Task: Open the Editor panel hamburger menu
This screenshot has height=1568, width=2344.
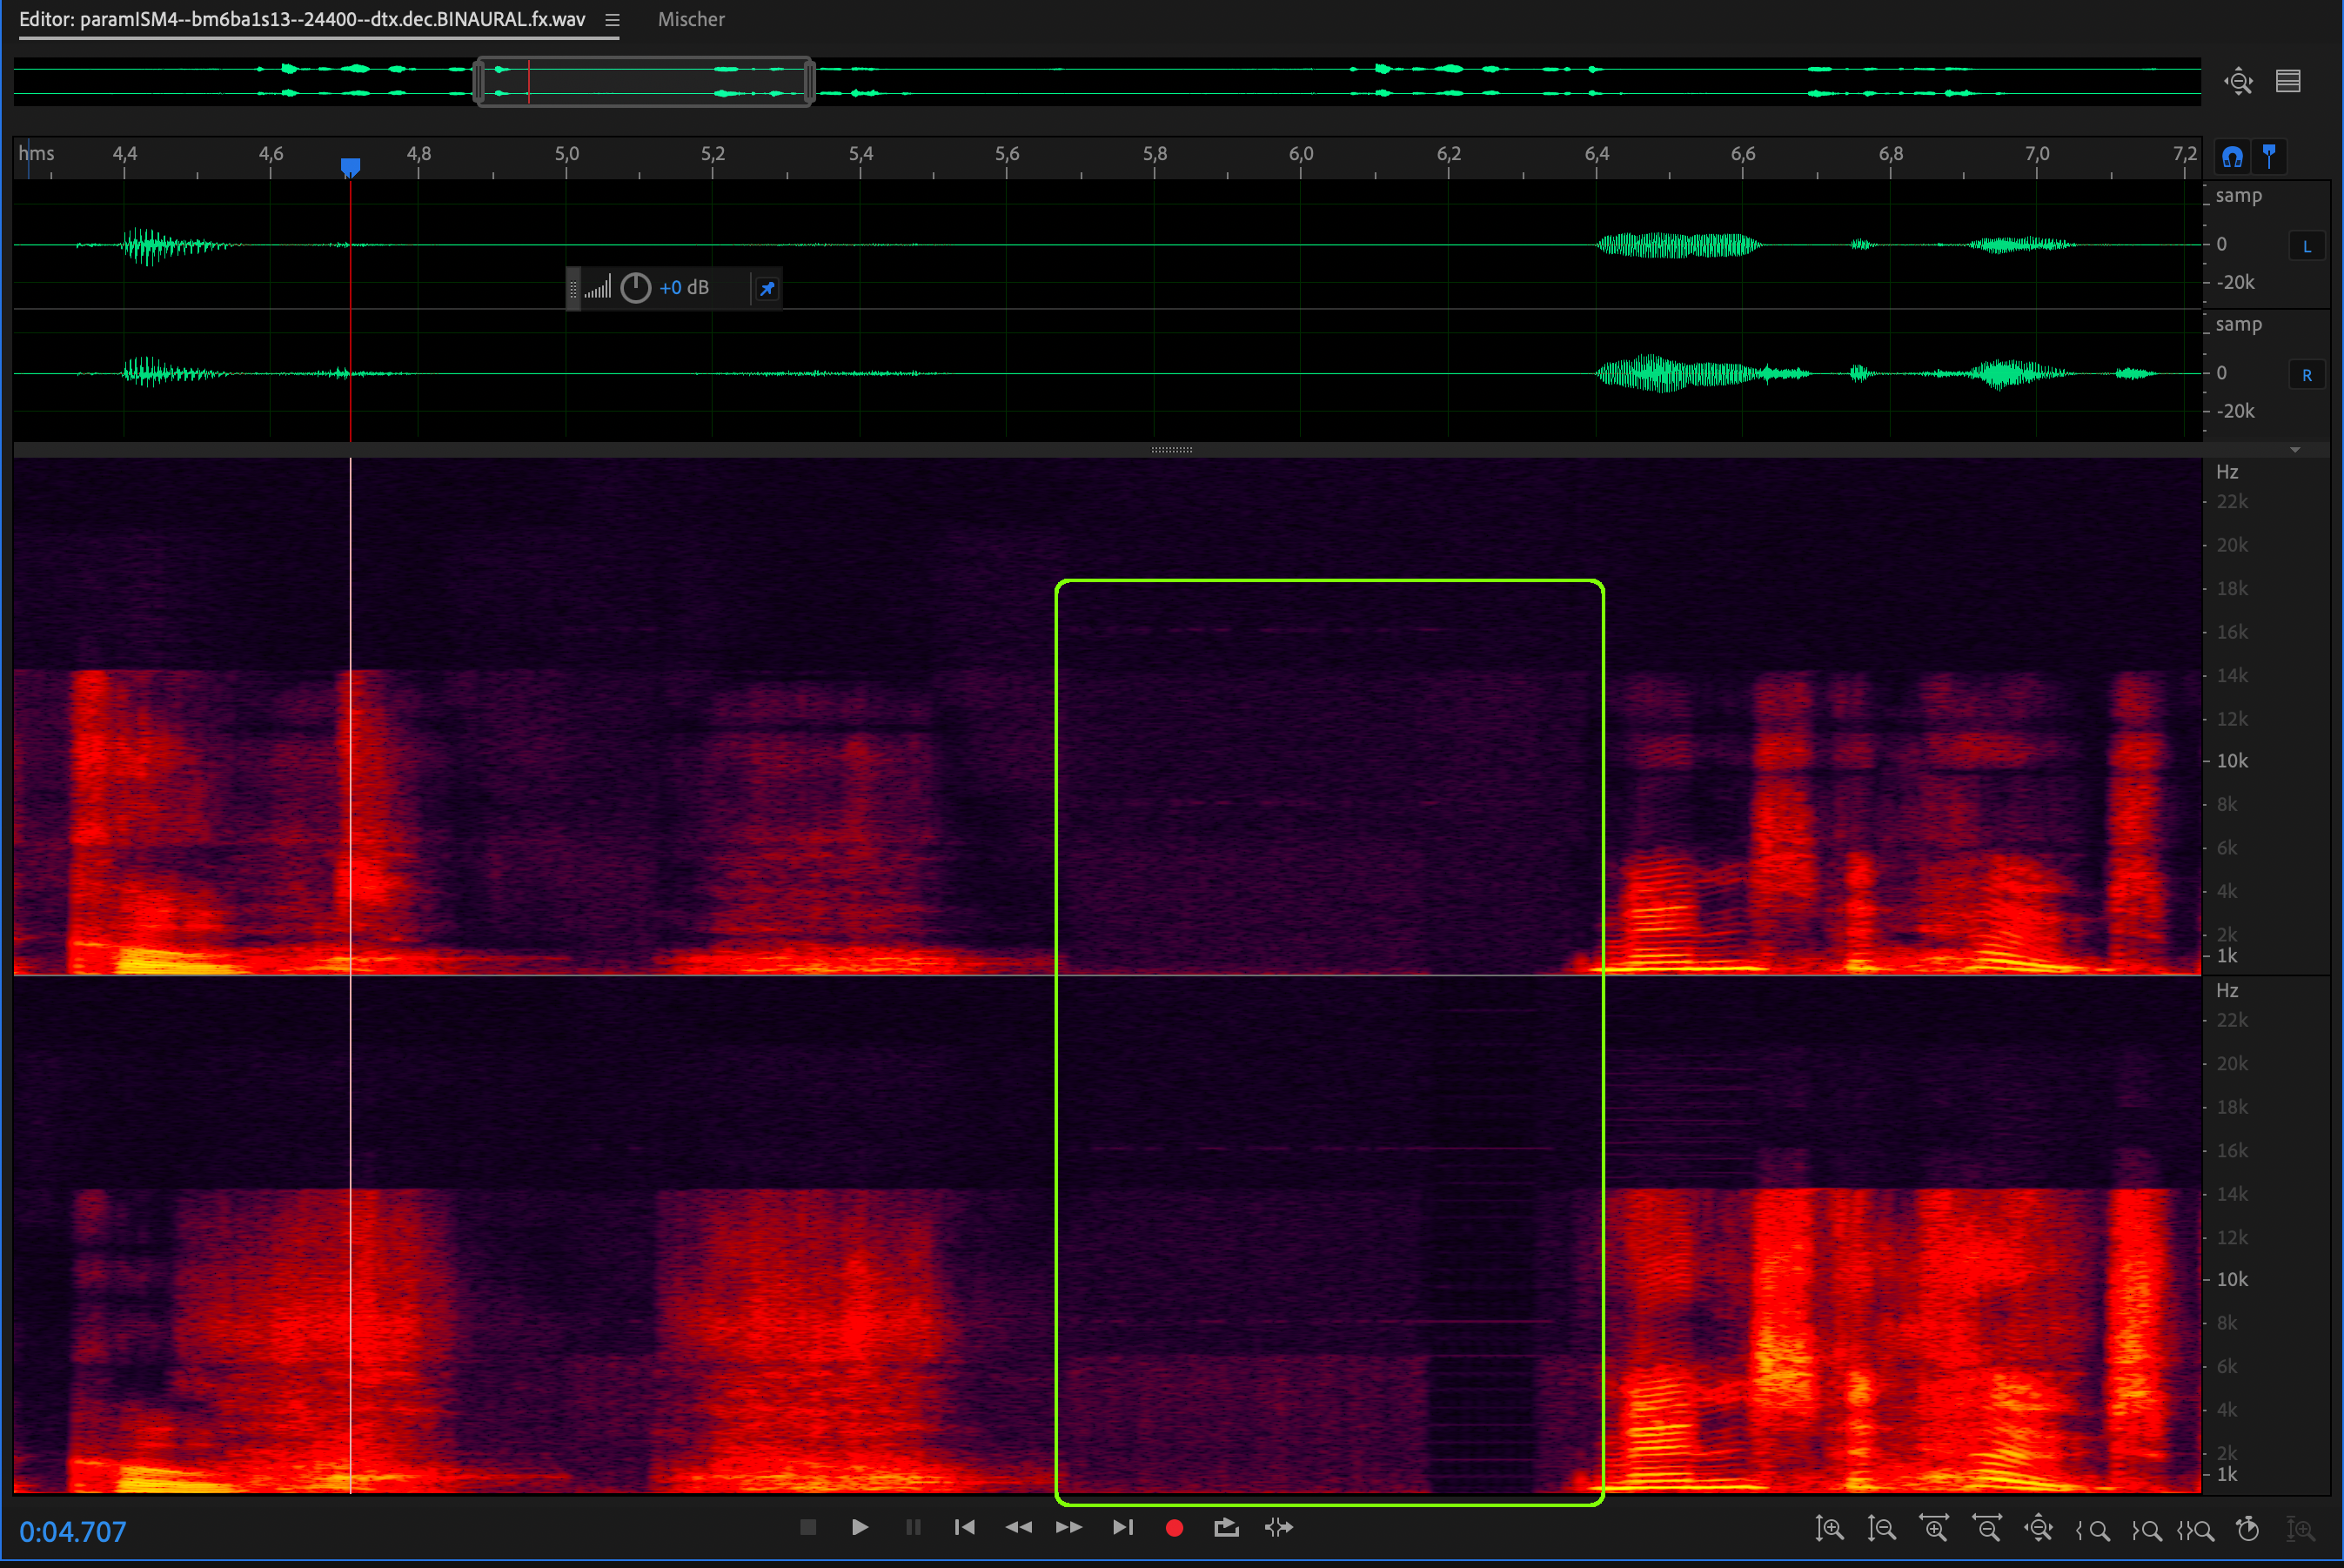Action: (612, 20)
